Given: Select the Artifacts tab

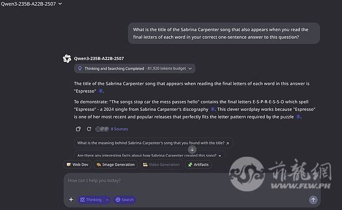Looking at the screenshot, I should coord(198,164).
